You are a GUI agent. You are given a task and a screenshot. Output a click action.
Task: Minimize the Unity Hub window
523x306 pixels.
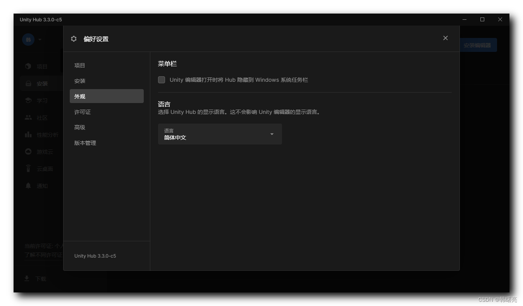tap(465, 19)
